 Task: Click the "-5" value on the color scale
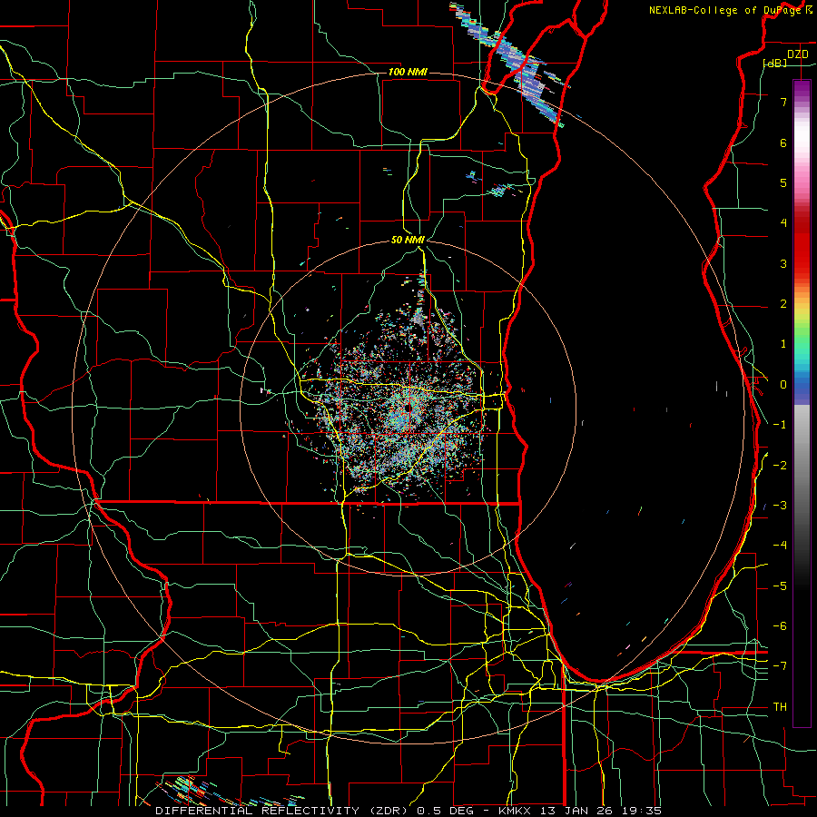point(780,586)
